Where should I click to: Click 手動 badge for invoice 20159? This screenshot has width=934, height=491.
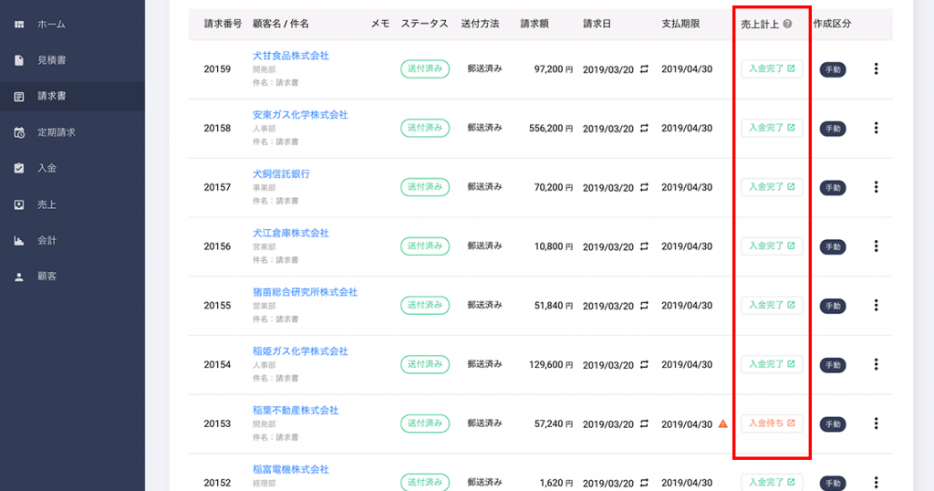coord(833,69)
